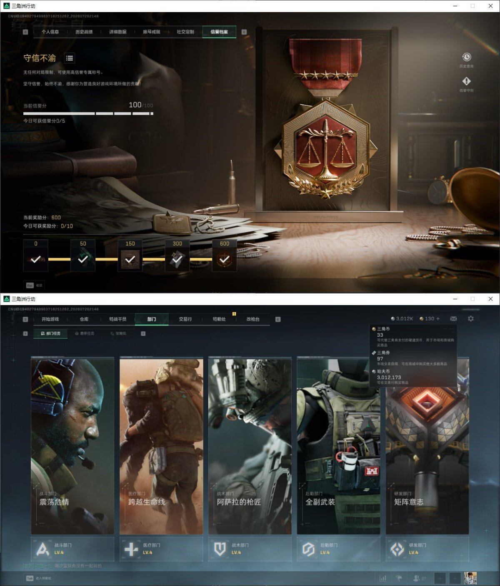Open the 特勤处 tab

pos(219,319)
